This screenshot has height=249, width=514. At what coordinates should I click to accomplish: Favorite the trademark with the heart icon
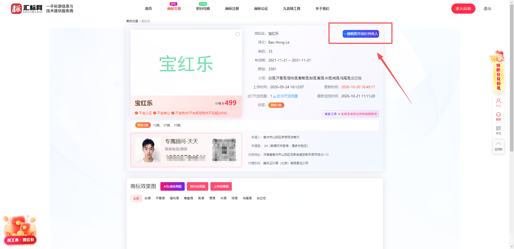[x=237, y=34]
